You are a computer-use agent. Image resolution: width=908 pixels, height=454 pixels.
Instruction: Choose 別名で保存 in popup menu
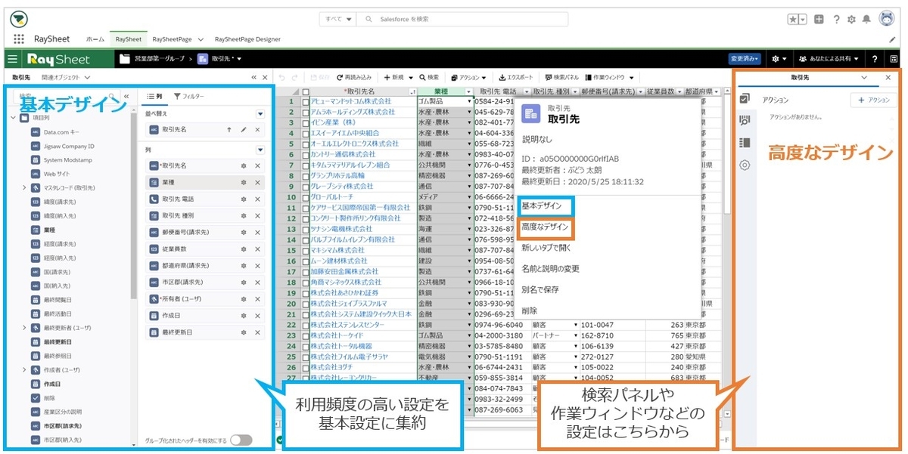(540, 289)
